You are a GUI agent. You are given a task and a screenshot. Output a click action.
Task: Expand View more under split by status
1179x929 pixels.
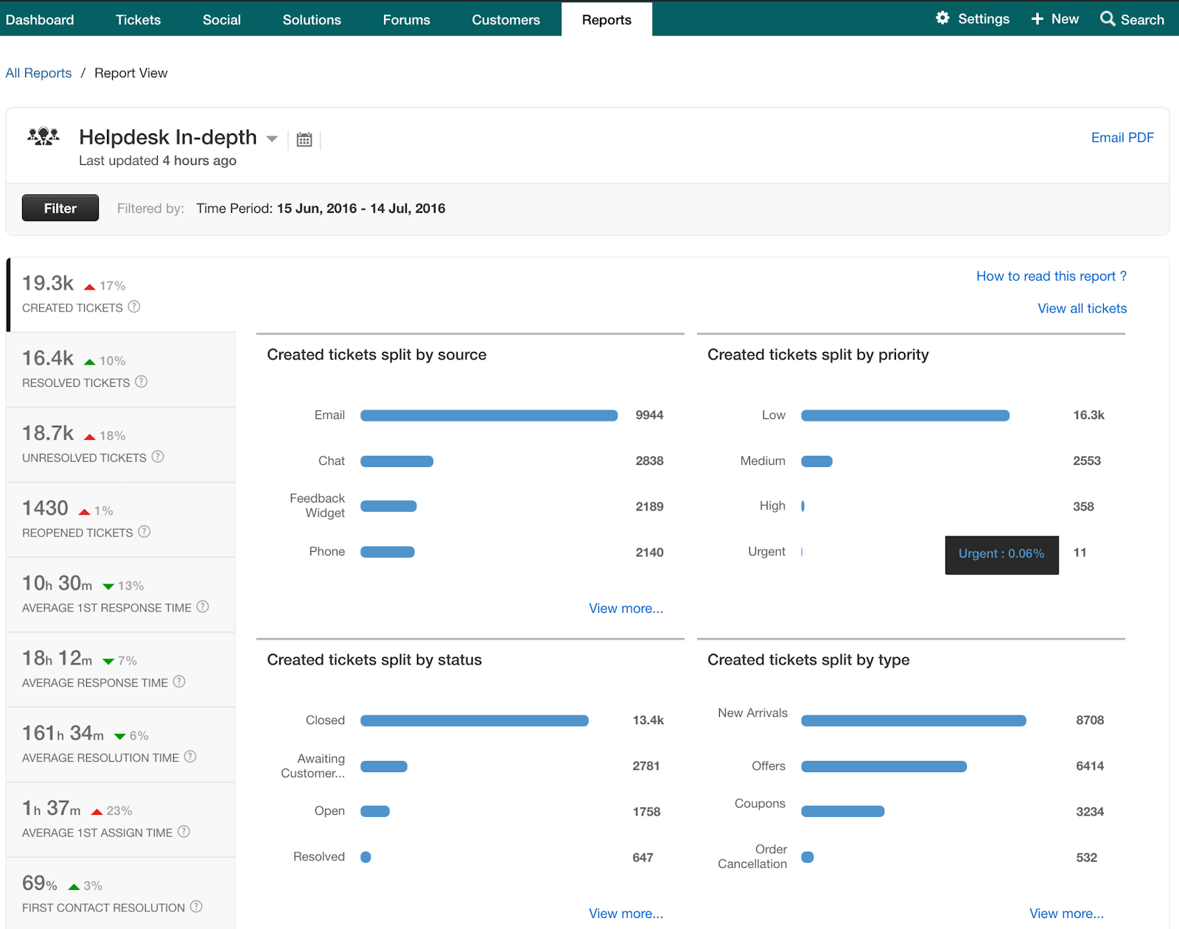coord(626,914)
